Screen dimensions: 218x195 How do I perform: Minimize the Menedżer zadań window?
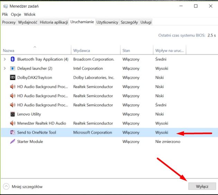[x=181, y=6]
